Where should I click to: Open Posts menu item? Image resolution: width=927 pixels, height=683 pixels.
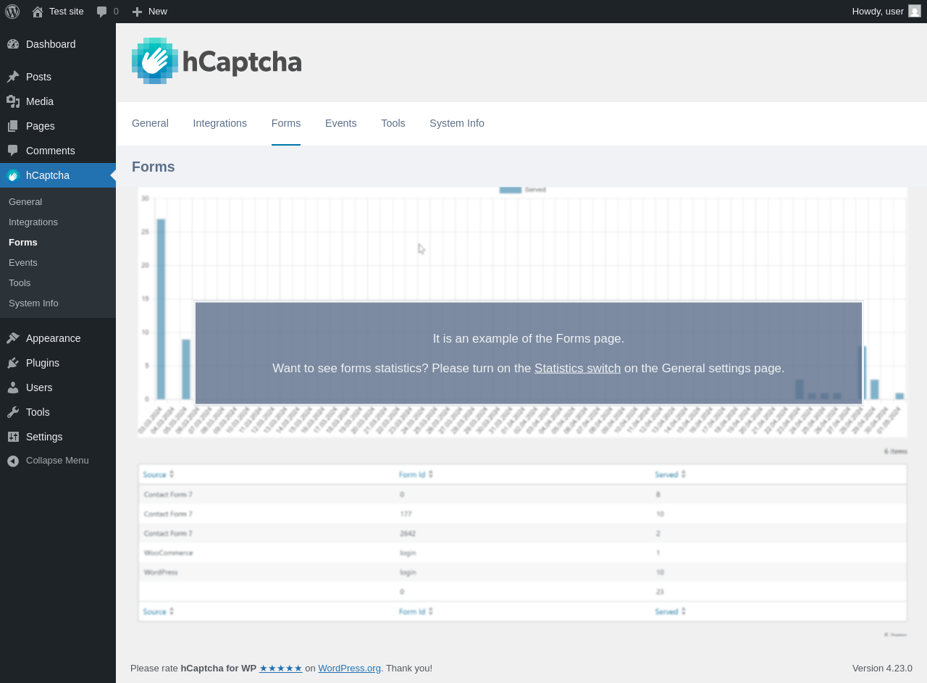tap(58, 77)
